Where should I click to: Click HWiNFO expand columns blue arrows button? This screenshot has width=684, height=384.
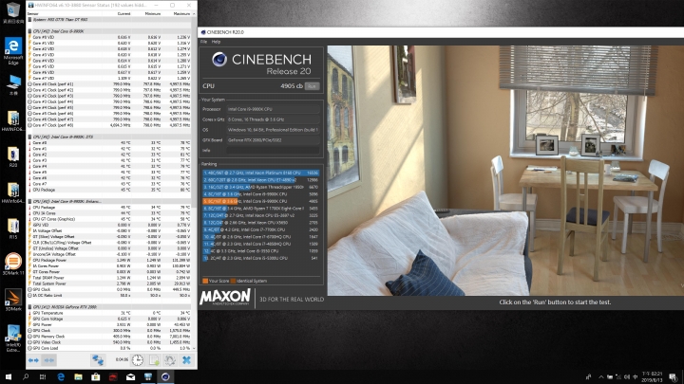tap(33, 360)
